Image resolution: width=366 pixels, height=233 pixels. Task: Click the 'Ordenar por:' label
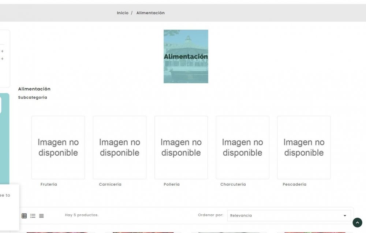coord(210,215)
